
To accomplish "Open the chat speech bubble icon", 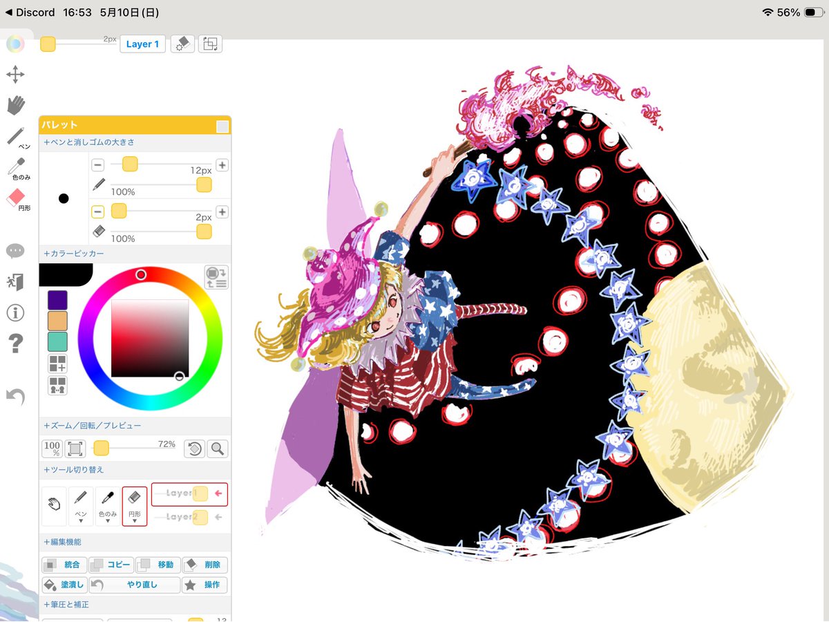I will coord(15,251).
